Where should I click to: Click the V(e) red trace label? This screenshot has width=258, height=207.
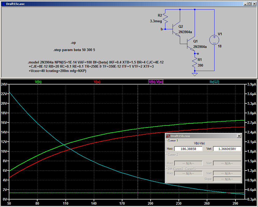pos(97,82)
